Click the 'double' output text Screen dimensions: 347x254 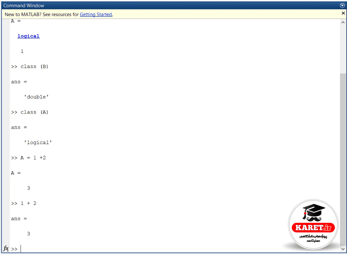[36, 97]
